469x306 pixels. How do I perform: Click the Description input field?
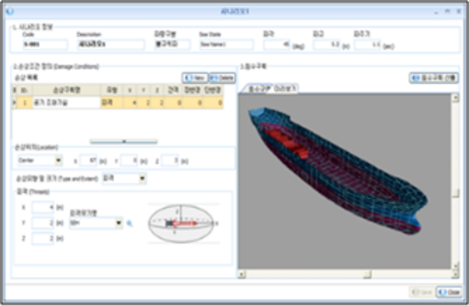(111, 44)
